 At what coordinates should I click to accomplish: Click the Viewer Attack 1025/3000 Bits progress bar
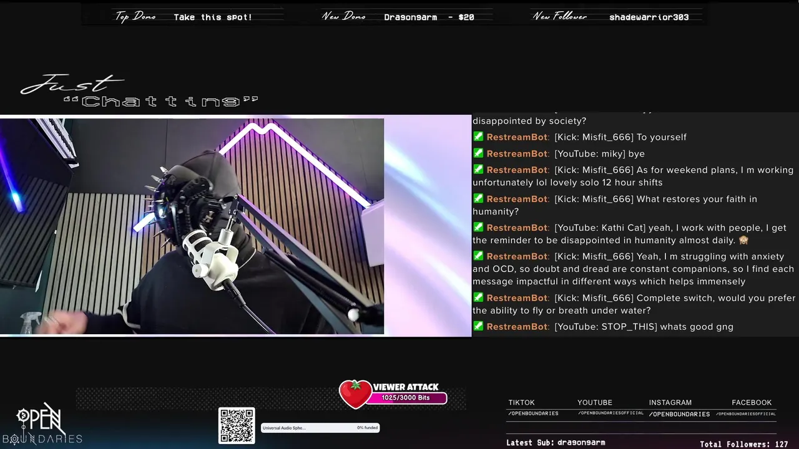406,398
